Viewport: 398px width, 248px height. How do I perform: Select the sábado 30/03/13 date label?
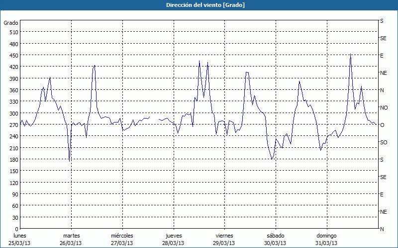pyautogui.click(x=275, y=239)
